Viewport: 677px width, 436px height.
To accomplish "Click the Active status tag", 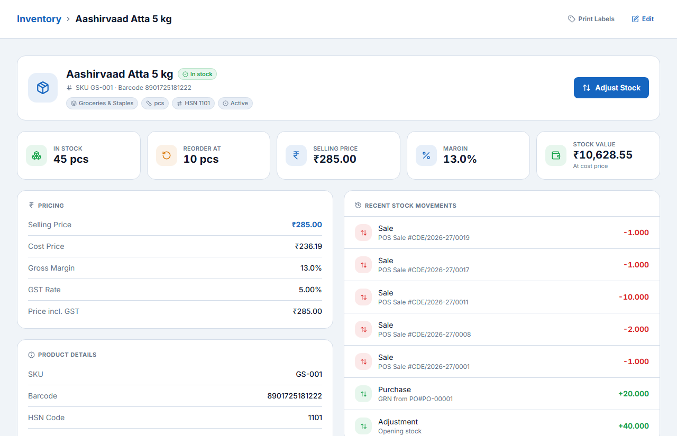I will pyautogui.click(x=235, y=103).
